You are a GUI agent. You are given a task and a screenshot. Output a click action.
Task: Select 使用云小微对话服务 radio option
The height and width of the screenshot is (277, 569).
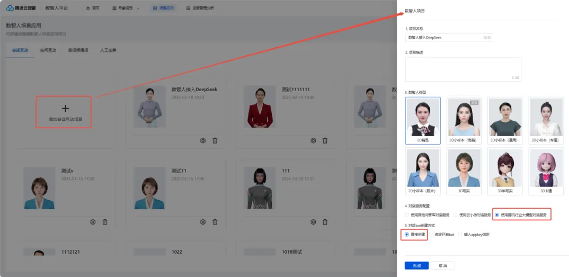pos(455,215)
